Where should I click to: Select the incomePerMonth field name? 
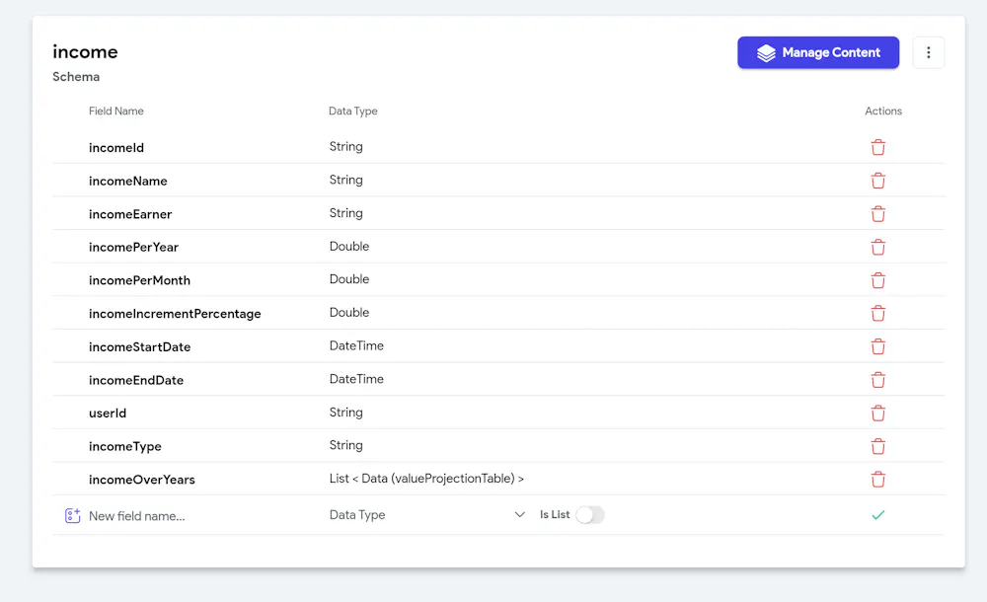[x=139, y=280]
